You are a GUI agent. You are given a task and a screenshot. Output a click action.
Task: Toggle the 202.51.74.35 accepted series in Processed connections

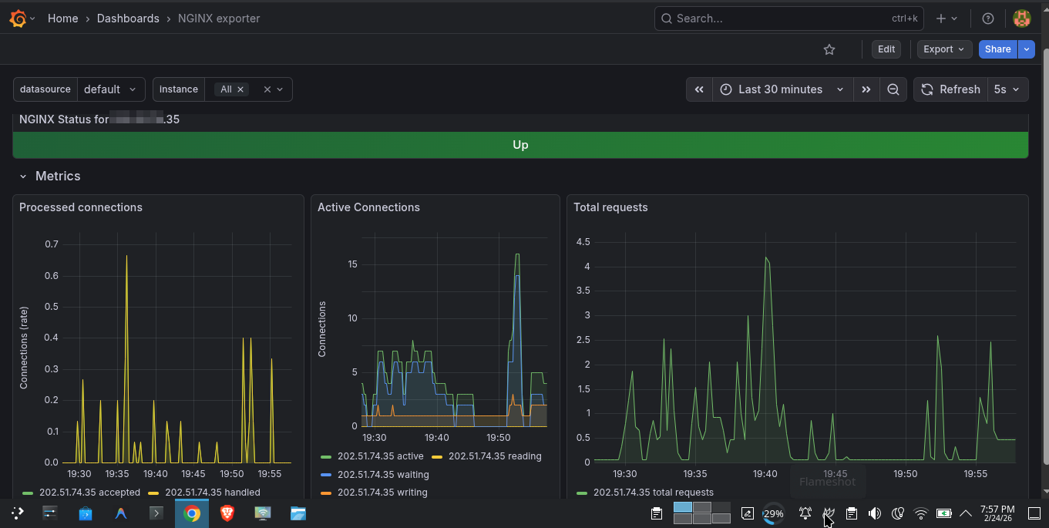pos(91,492)
